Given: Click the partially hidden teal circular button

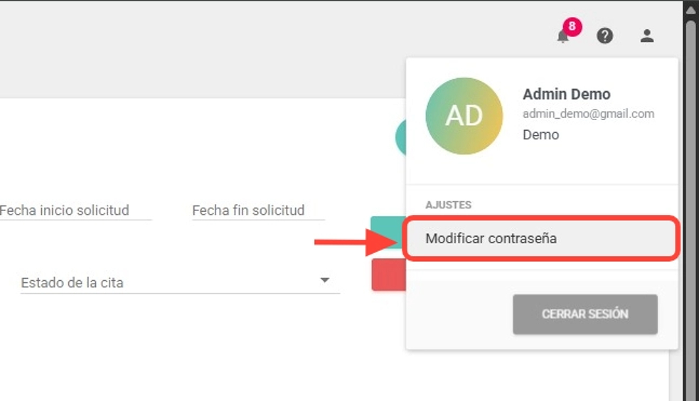Looking at the screenshot, I should pos(400,137).
